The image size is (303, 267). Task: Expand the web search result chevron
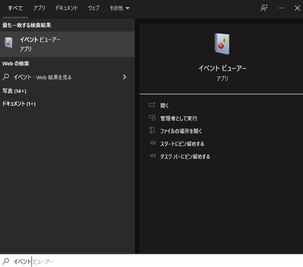(x=125, y=77)
